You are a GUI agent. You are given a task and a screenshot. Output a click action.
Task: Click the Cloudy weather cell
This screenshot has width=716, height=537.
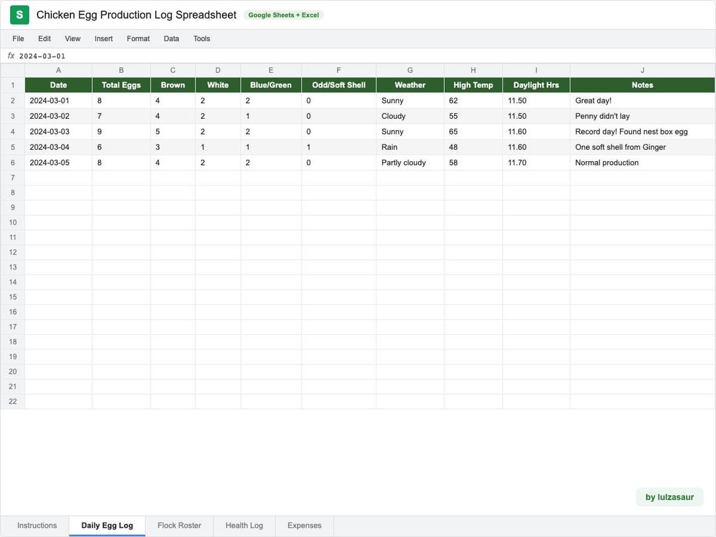pyautogui.click(x=410, y=116)
